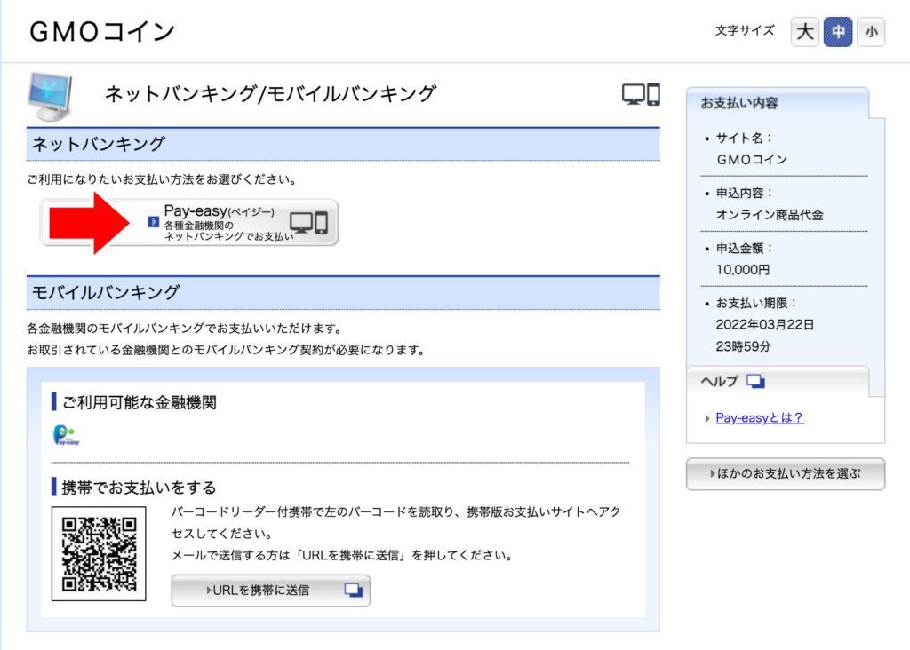Set text size to large (大)
Image resolution: width=910 pixels, height=650 pixels.
click(804, 32)
